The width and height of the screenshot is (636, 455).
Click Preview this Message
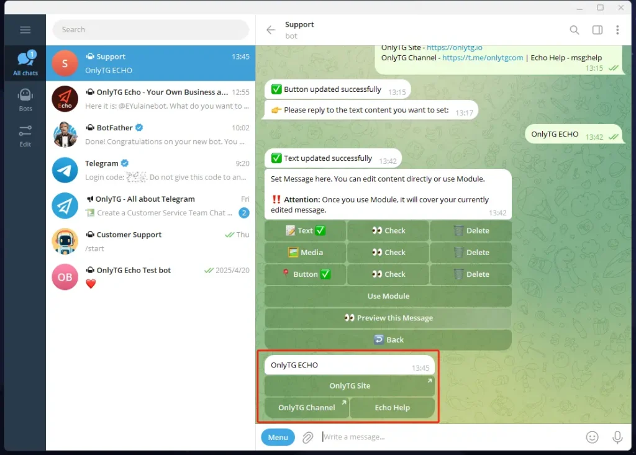tap(388, 318)
